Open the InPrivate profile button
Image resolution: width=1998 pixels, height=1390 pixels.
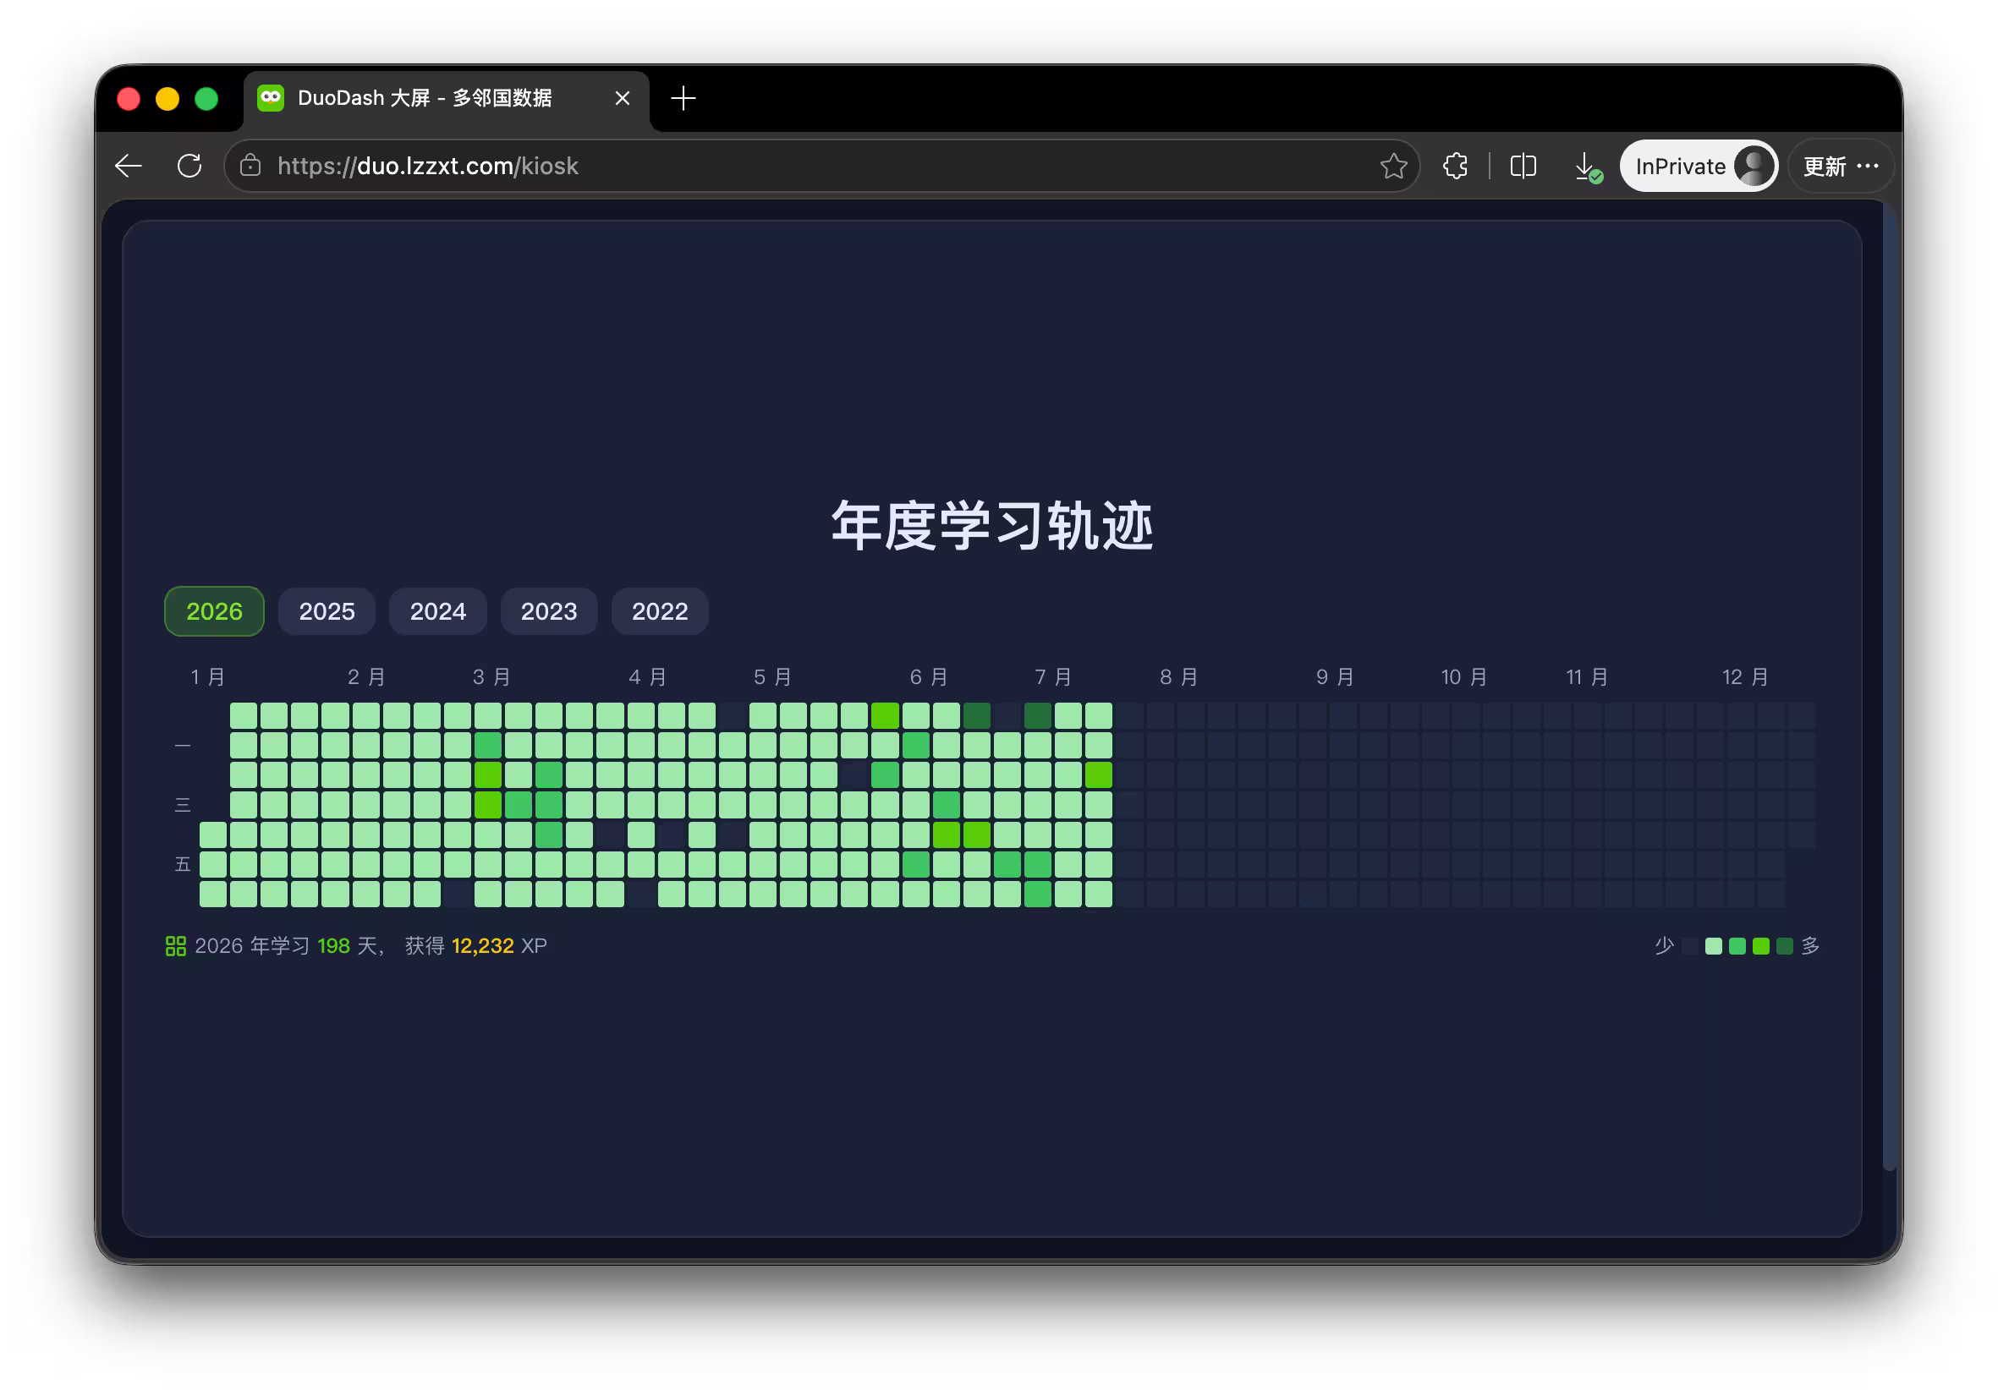[x=1697, y=166]
